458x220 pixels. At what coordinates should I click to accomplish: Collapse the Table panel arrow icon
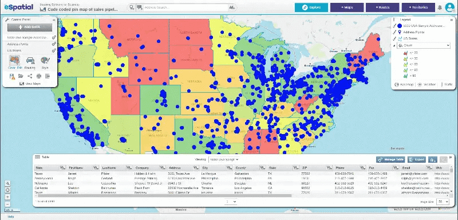pyautogui.click(x=451, y=157)
